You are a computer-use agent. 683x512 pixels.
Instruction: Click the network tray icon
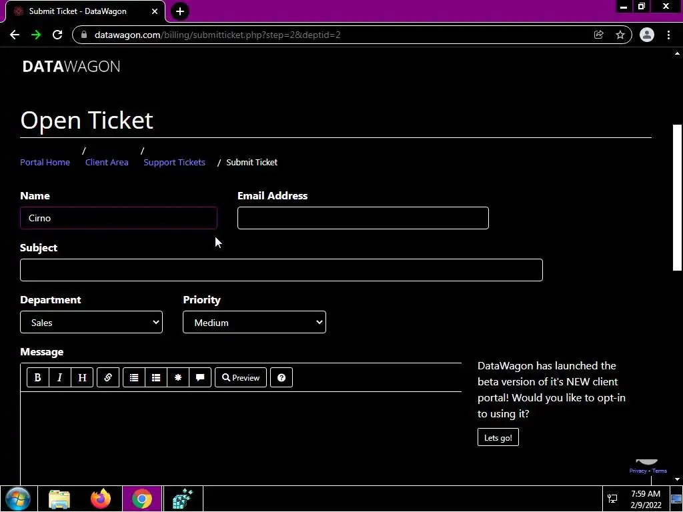click(x=612, y=499)
